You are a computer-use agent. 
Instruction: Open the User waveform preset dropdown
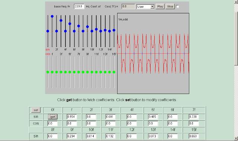(145, 7)
